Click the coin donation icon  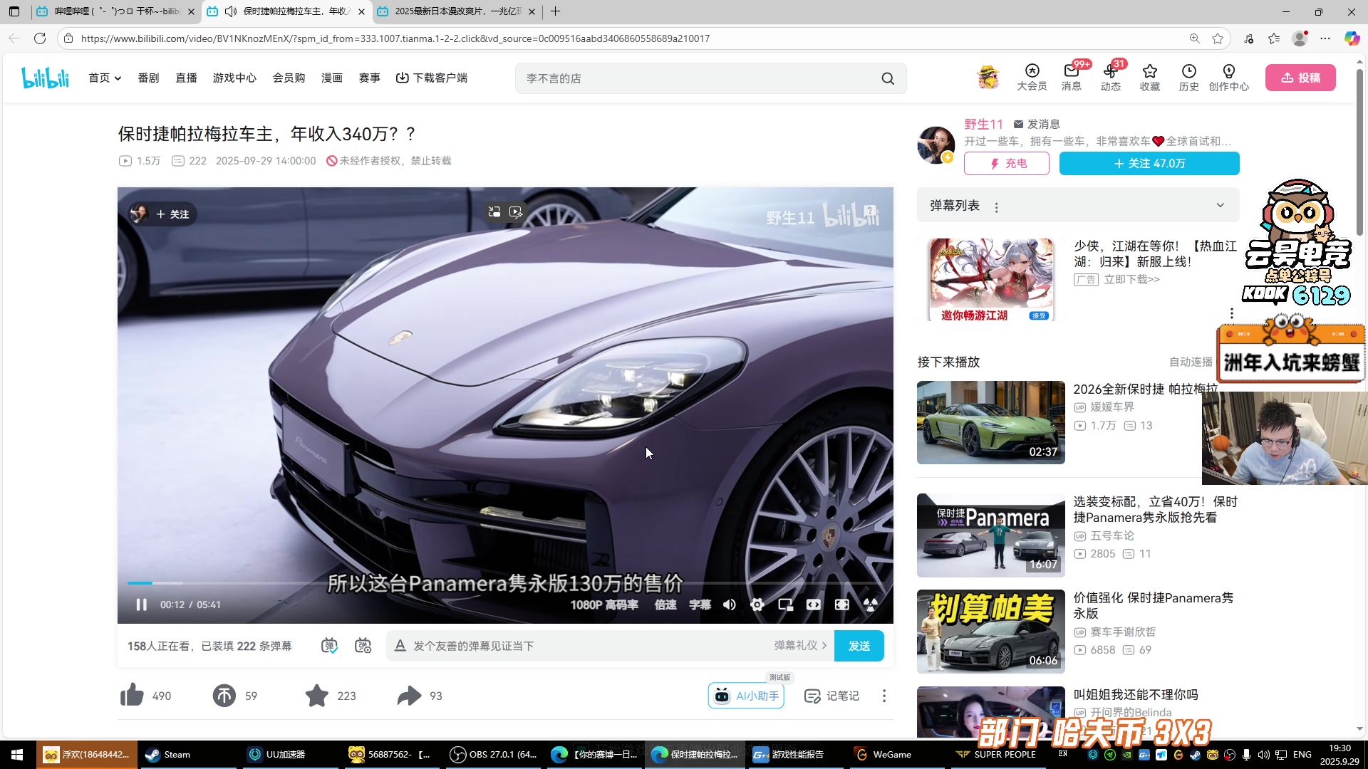tap(224, 696)
